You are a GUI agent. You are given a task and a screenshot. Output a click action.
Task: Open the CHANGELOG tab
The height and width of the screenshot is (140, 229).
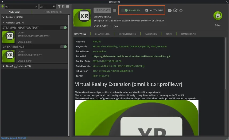(102, 34)
